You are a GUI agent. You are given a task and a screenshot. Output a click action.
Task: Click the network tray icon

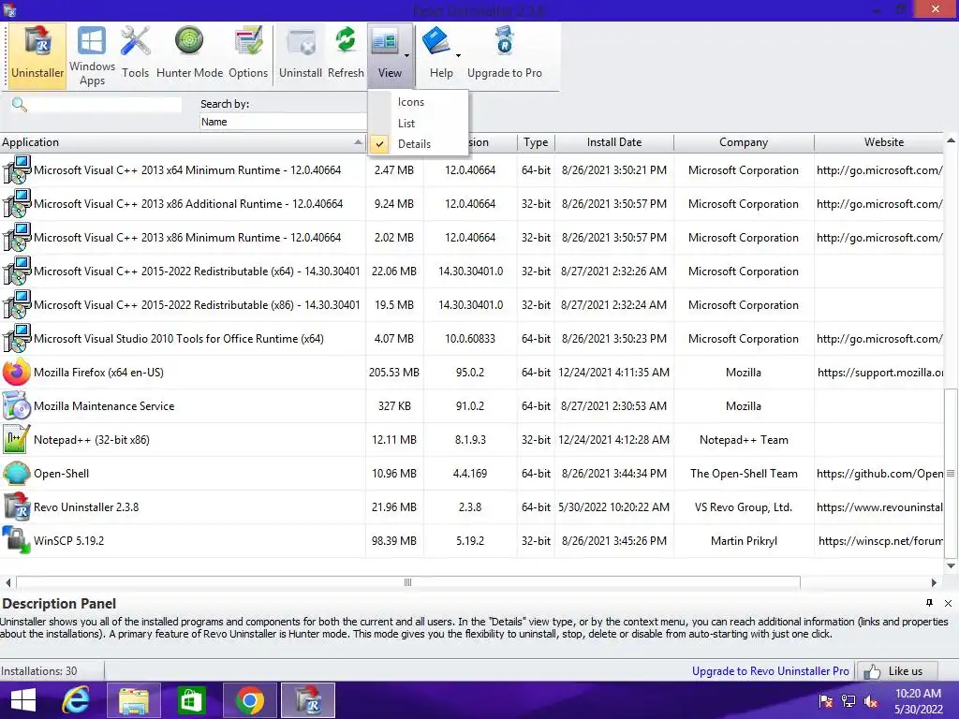(848, 701)
